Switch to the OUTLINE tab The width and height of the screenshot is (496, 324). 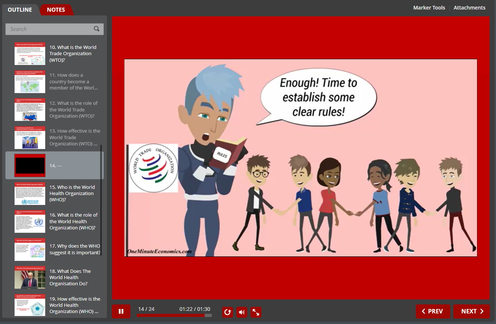click(x=20, y=10)
